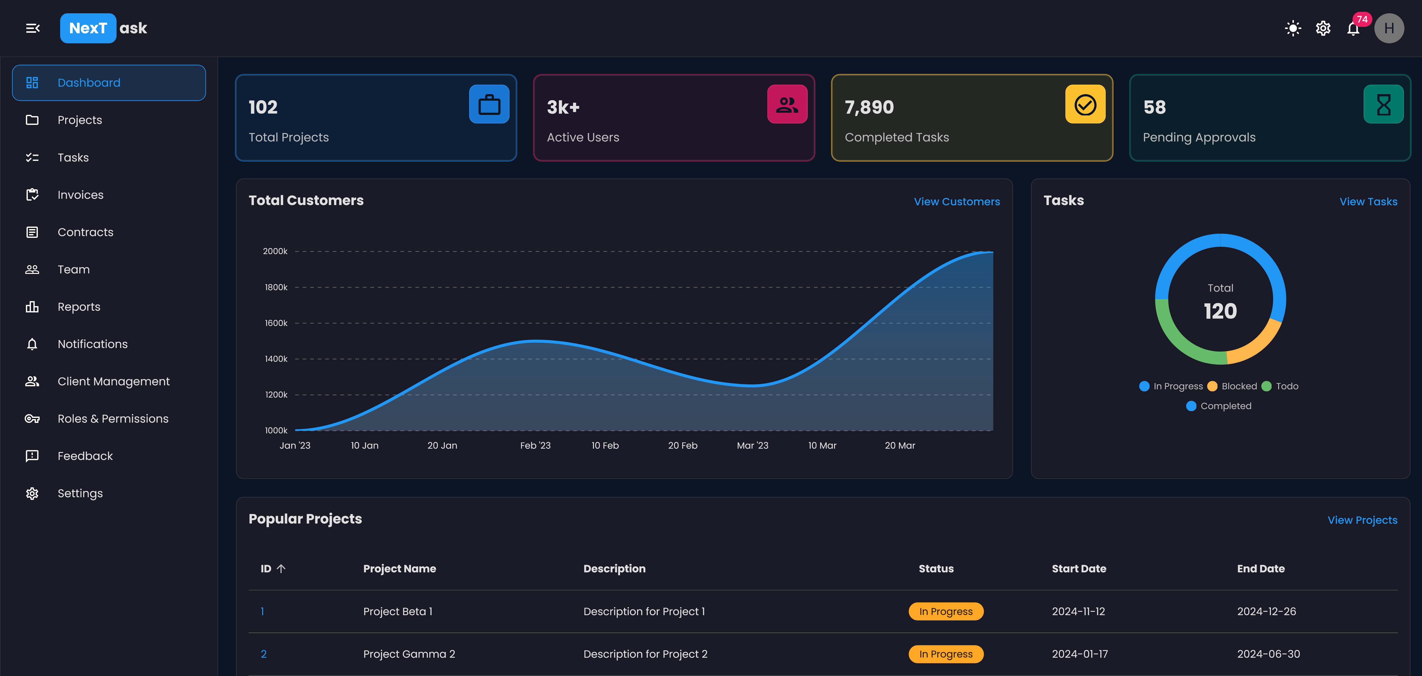Open project ID 2 link
Viewport: 1422px width, 676px height.
pyautogui.click(x=263, y=654)
